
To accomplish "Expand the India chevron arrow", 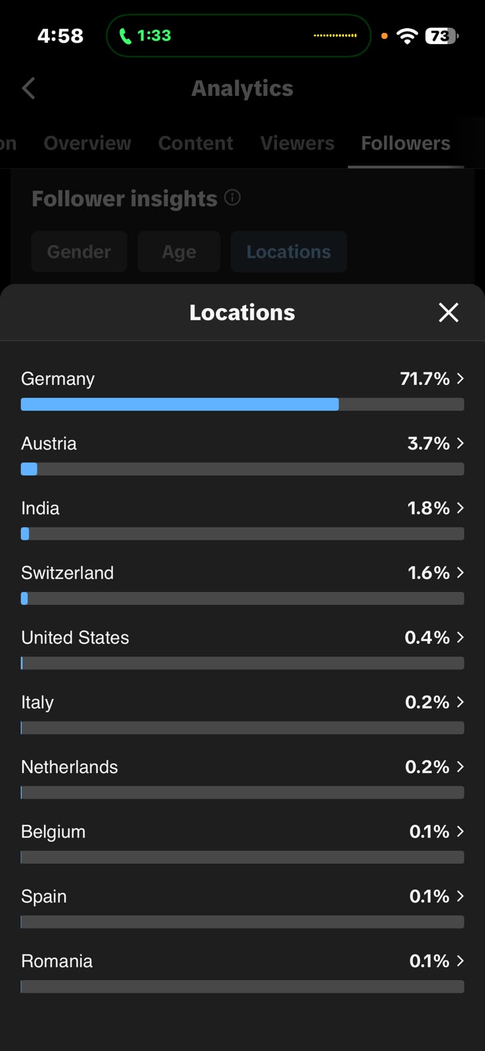I will coord(460,508).
